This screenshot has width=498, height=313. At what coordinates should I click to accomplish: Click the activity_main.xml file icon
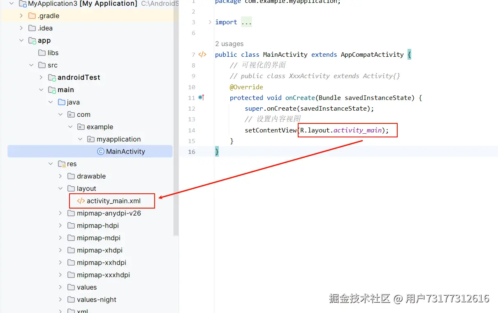point(81,201)
